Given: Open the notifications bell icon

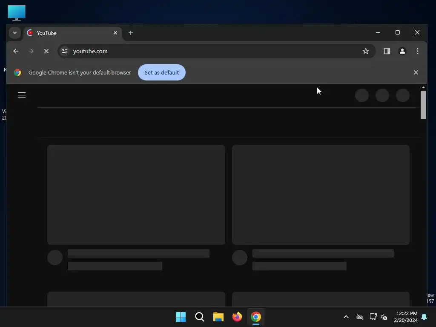Looking at the screenshot, I should (x=425, y=317).
